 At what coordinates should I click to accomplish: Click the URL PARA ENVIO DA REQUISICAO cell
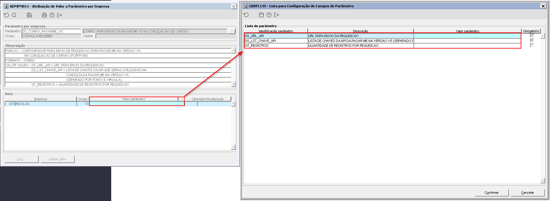[x=361, y=36]
